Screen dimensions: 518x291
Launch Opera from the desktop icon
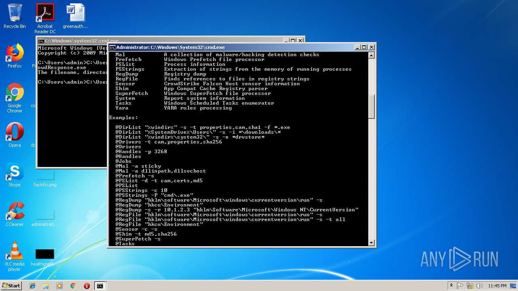(x=15, y=135)
